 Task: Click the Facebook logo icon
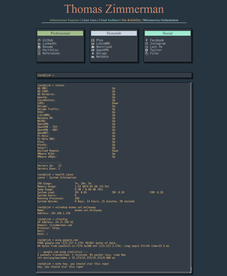147,40
